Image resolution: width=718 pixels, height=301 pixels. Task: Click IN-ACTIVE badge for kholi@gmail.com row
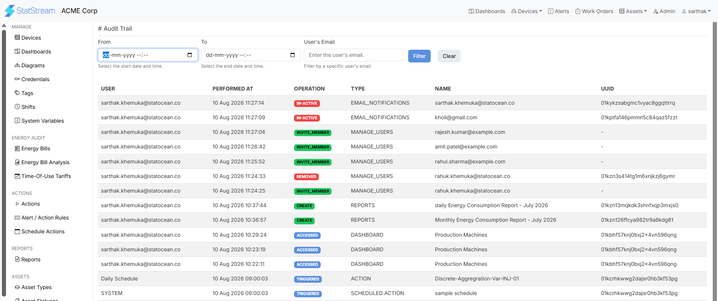(307, 118)
